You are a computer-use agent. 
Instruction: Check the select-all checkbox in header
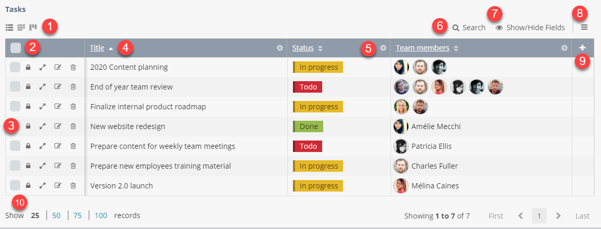click(16, 48)
